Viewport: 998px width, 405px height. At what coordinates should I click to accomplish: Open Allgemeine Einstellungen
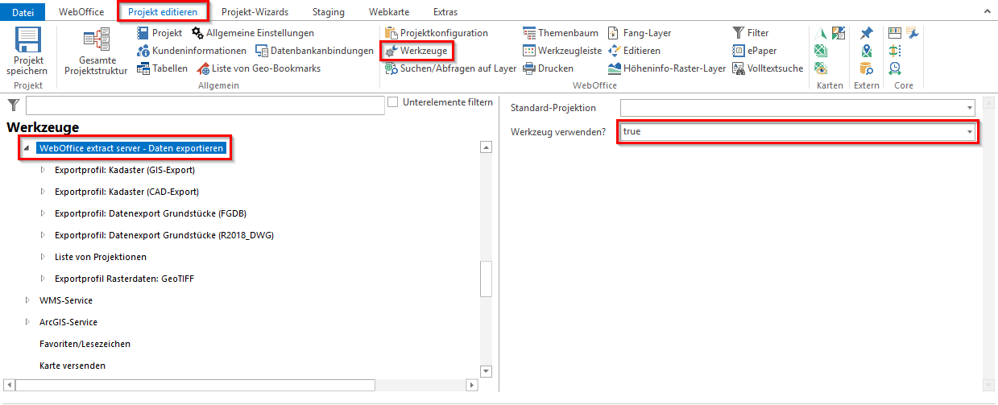[x=253, y=33]
